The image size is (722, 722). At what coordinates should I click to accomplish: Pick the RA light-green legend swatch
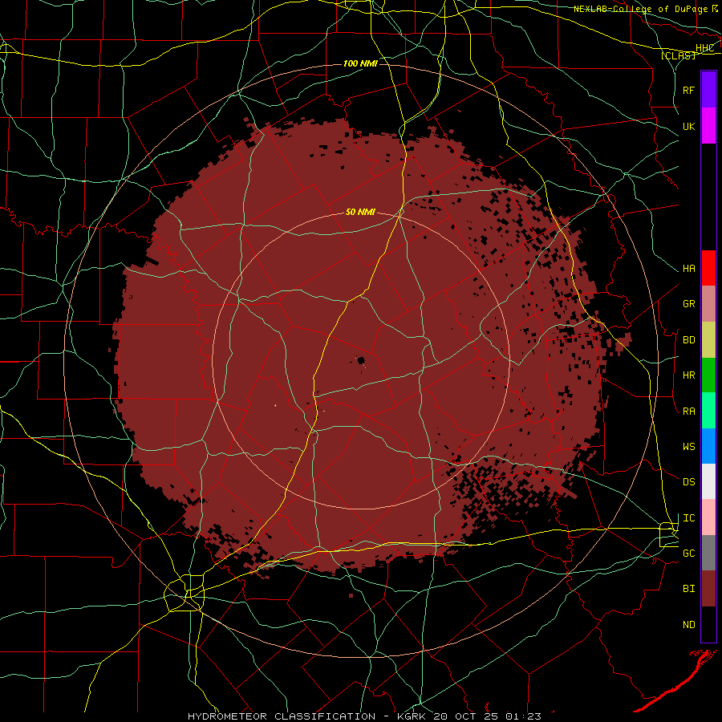coord(708,411)
